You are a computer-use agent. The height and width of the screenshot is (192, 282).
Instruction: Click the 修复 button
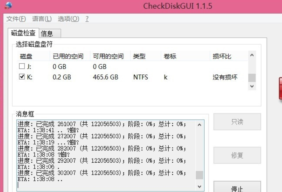(x=237, y=155)
